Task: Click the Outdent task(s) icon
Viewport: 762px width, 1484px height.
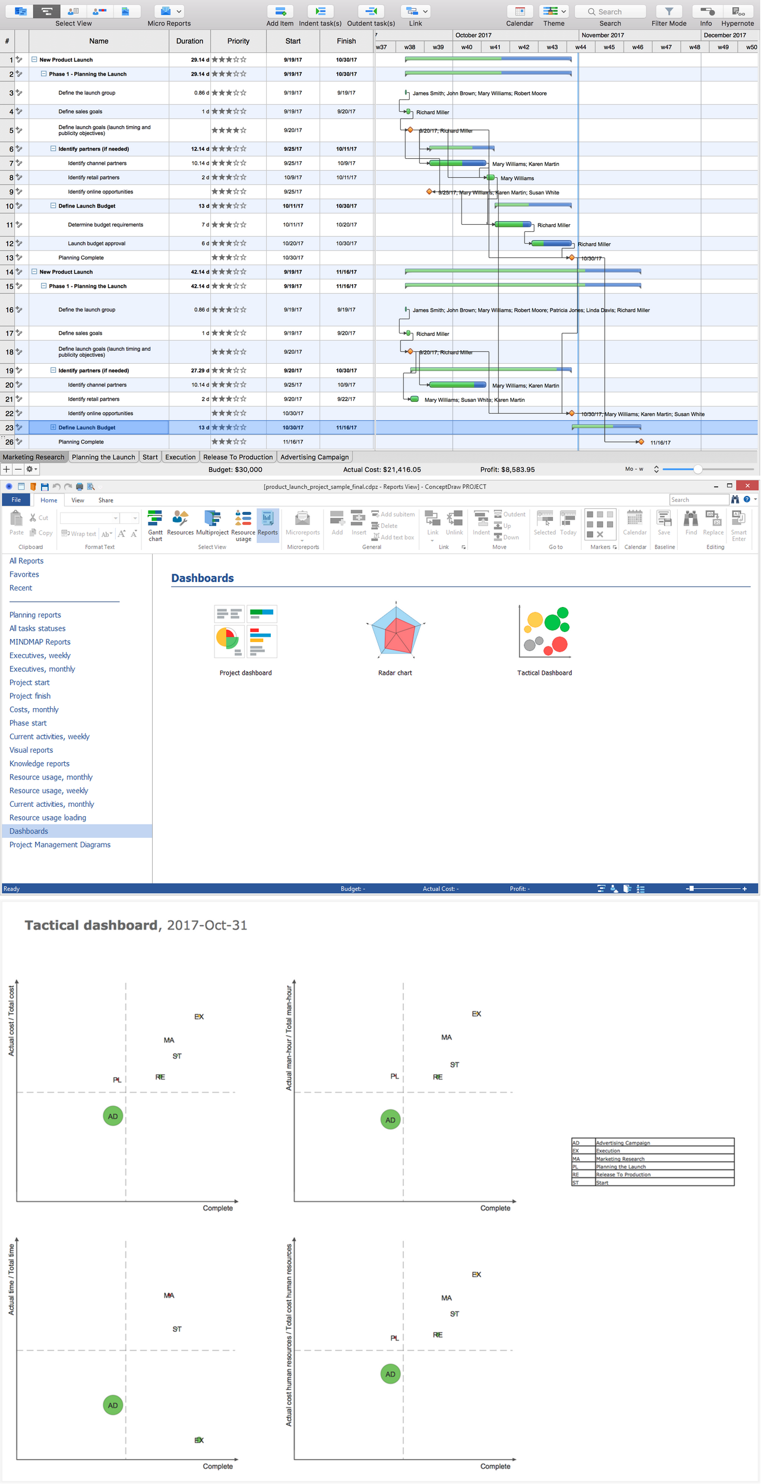Action: (x=371, y=11)
